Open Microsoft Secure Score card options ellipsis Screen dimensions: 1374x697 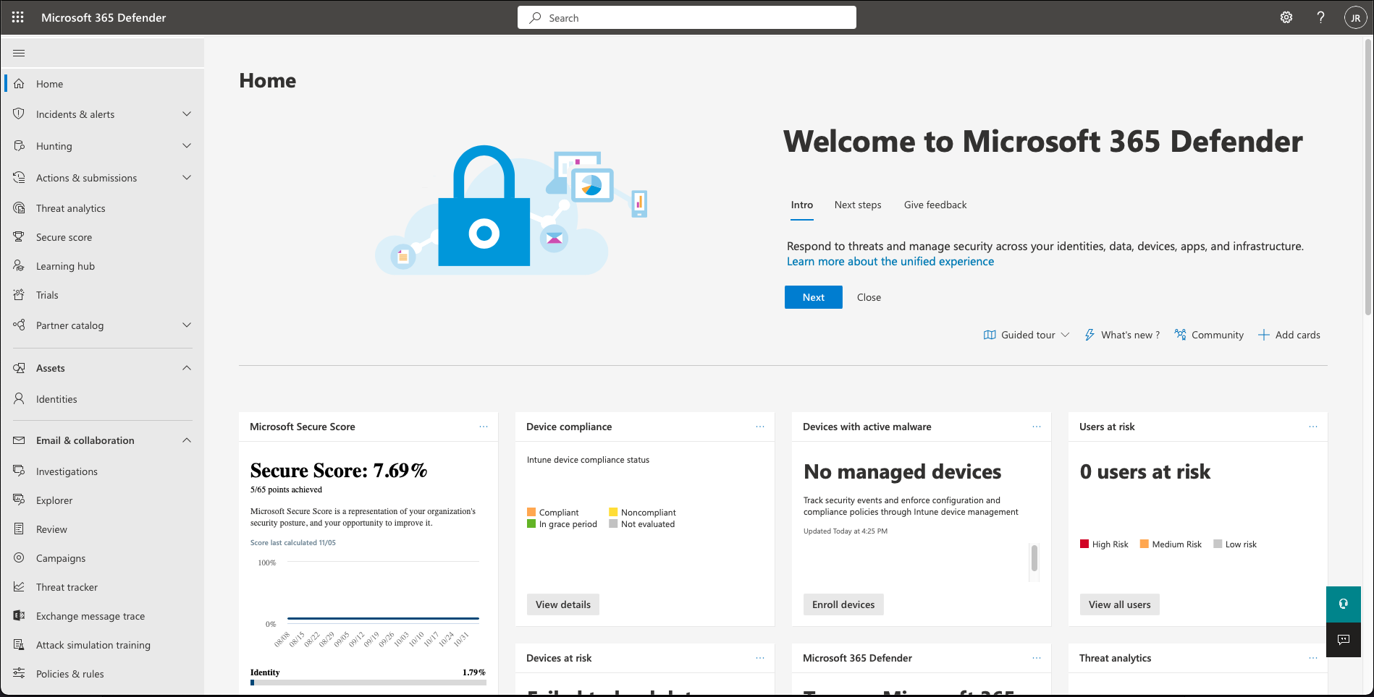484,427
